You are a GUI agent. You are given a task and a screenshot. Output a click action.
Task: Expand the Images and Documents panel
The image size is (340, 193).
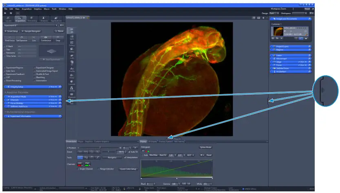tap(291, 19)
